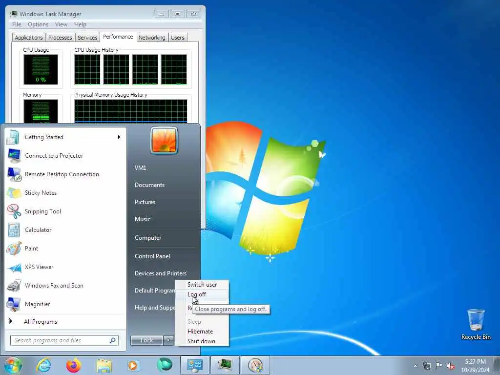This screenshot has width=500, height=375.
Task: Click the user account picture
Action: tap(164, 140)
